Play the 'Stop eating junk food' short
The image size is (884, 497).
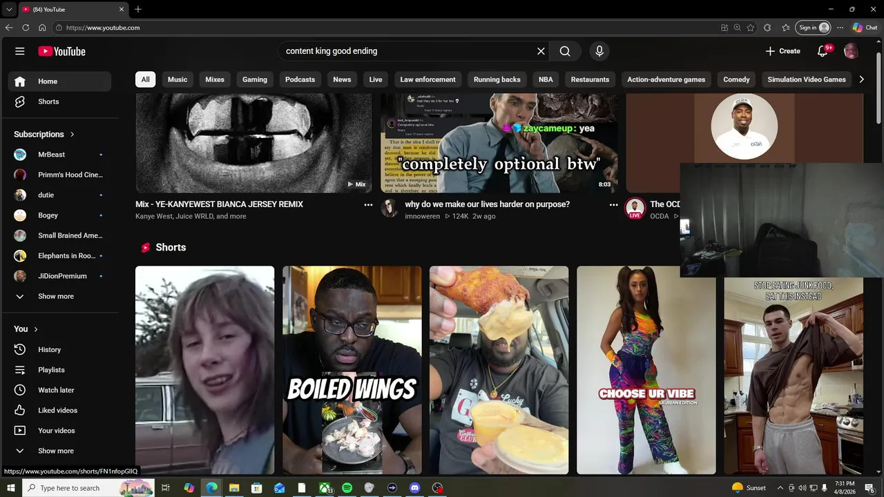[x=794, y=376]
